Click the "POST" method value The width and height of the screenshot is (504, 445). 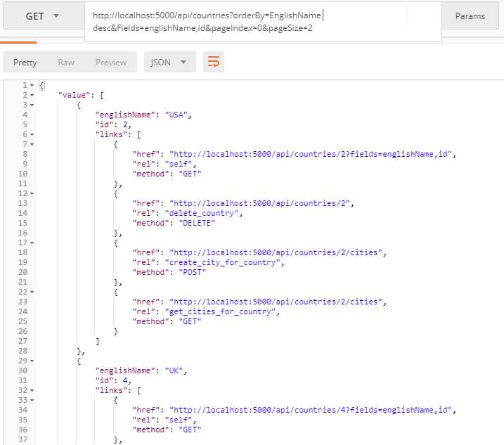tap(192, 272)
